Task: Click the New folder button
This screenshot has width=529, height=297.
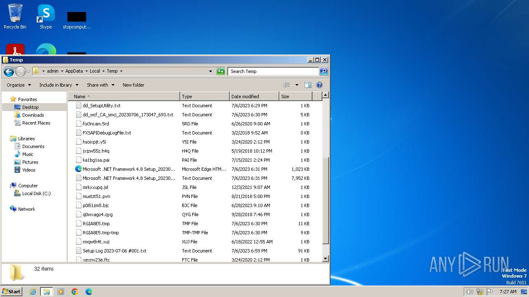Action: (133, 85)
